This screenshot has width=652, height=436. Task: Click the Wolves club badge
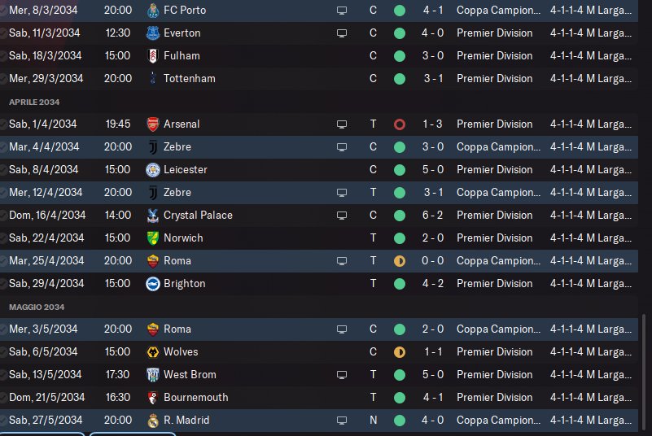[x=152, y=352]
